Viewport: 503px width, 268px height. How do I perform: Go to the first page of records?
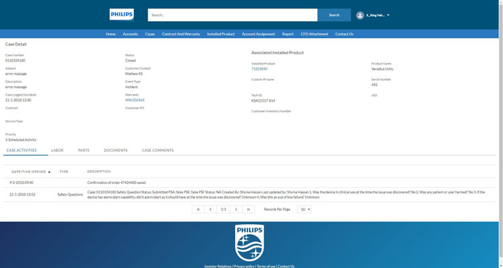pyautogui.click(x=198, y=210)
